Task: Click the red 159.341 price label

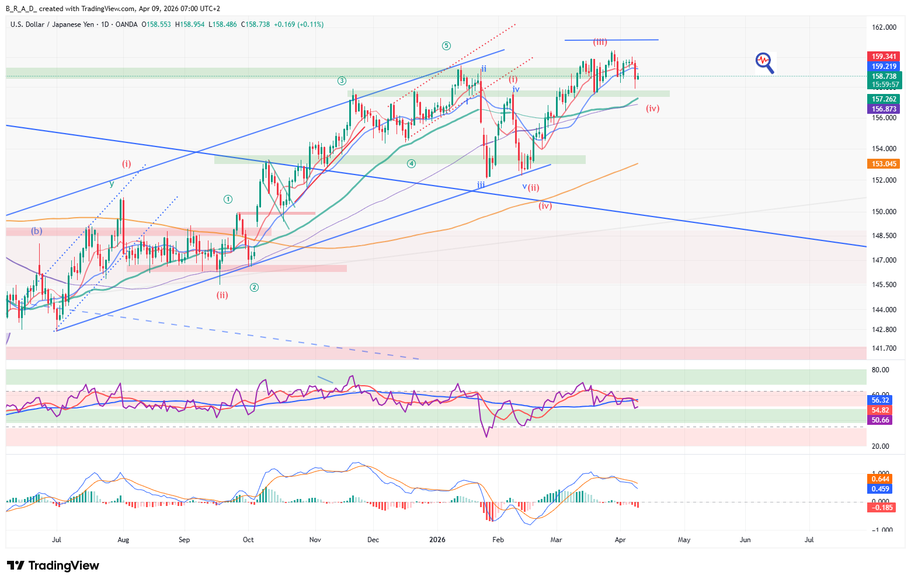Action: [884, 57]
